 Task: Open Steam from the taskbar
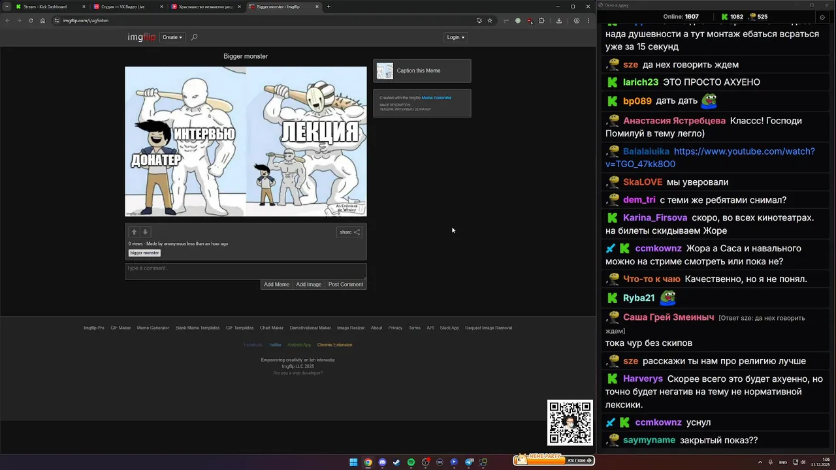click(x=396, y=462)
